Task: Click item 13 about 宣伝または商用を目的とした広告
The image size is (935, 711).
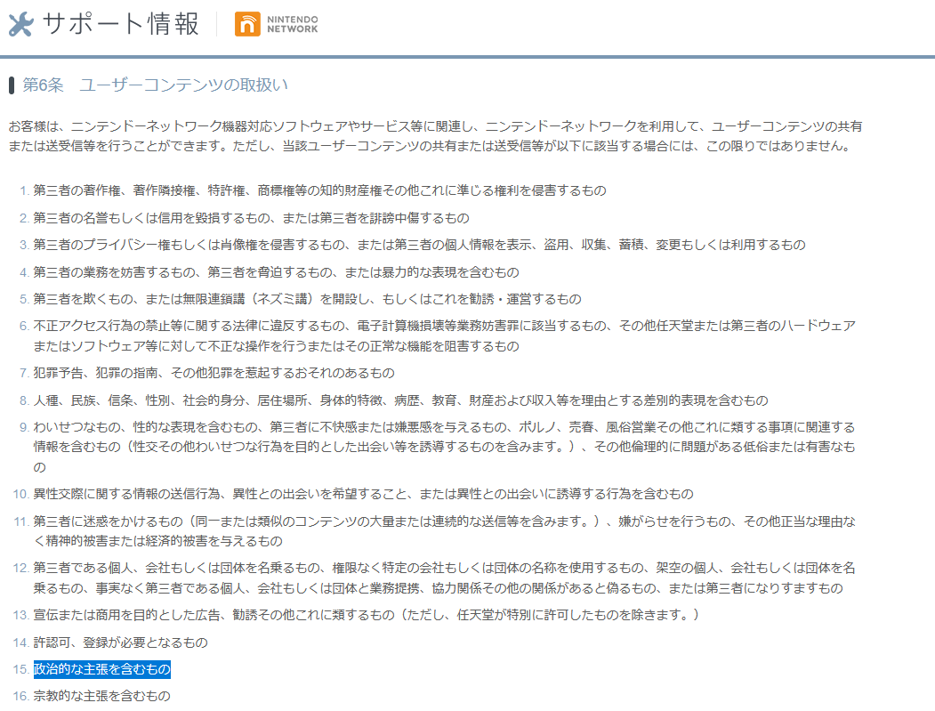Action: point(367,615)
